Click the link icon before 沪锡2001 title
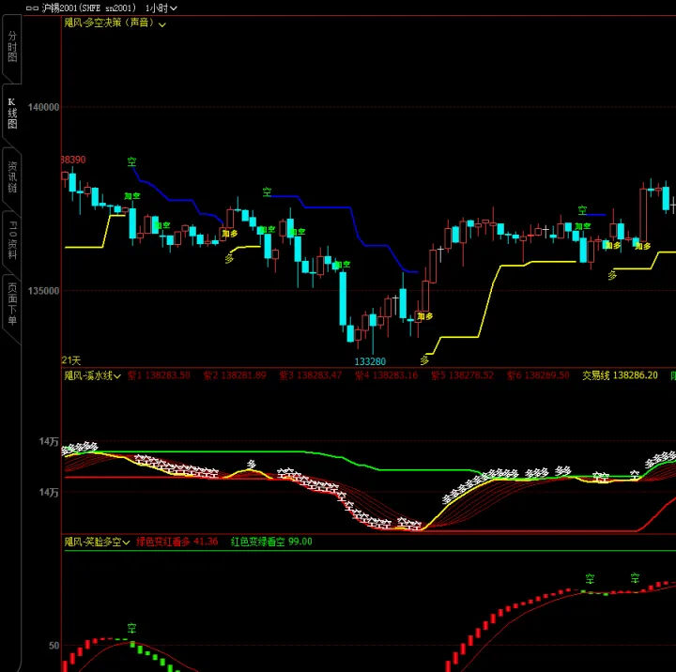Viewport: 676px width, 672px height. (32, 8)
